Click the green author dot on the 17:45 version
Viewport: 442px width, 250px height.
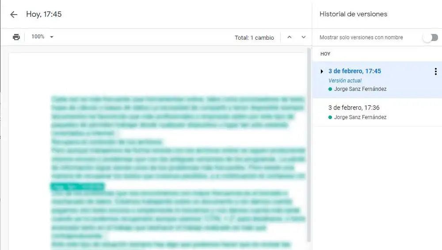[330, 89]
